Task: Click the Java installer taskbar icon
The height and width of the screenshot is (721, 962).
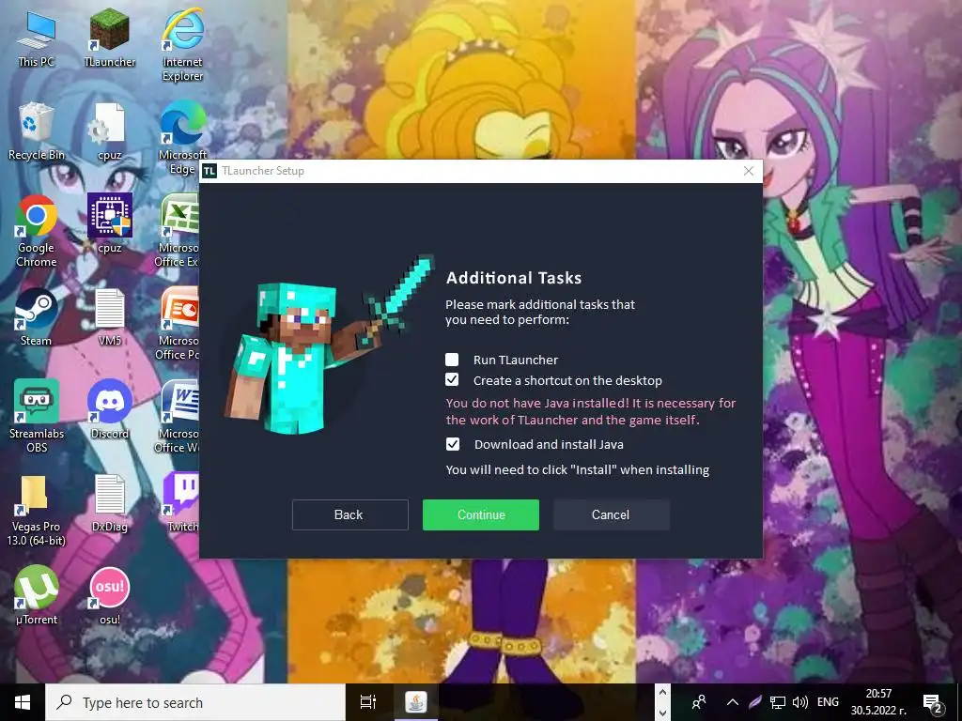Action: (416, 702)
